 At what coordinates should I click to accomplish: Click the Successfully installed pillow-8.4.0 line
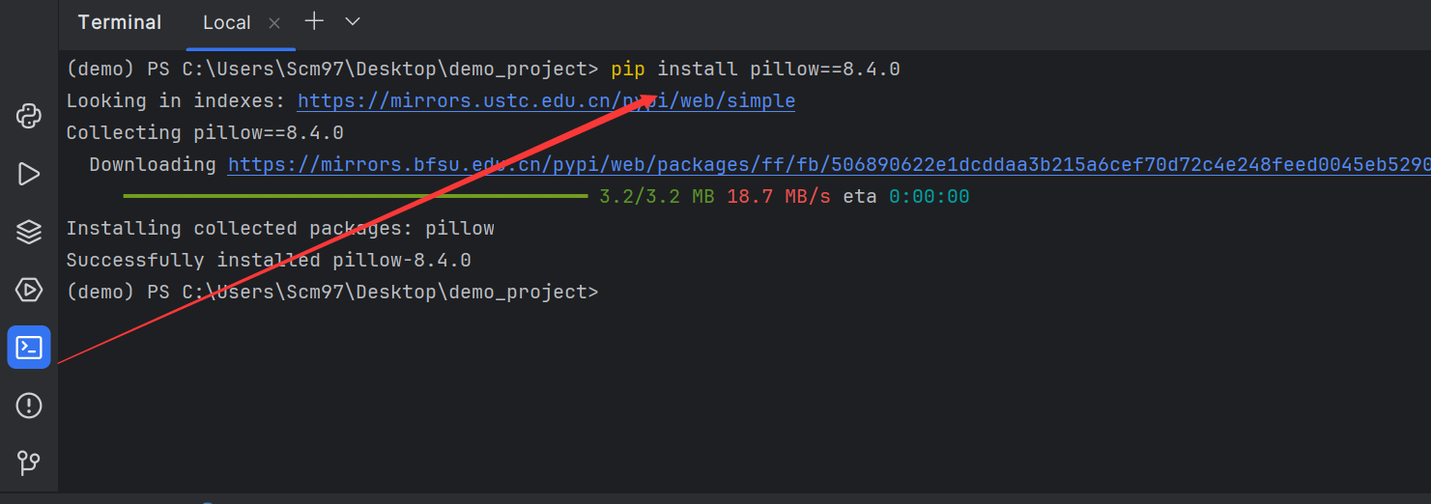268,260
